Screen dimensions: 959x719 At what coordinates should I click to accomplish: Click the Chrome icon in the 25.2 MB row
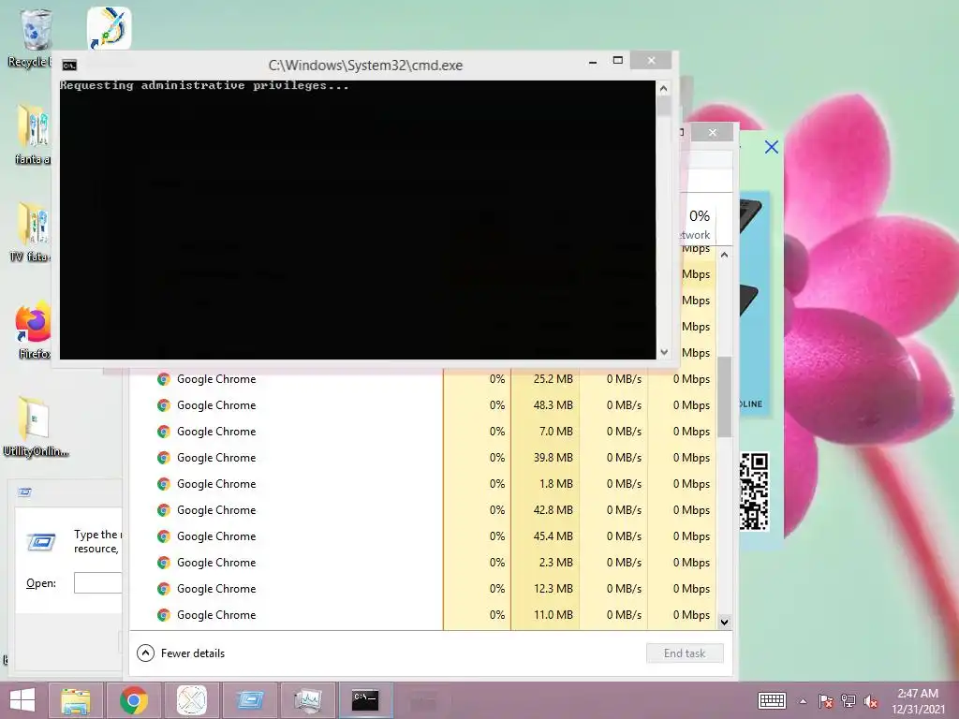[163, 379]
